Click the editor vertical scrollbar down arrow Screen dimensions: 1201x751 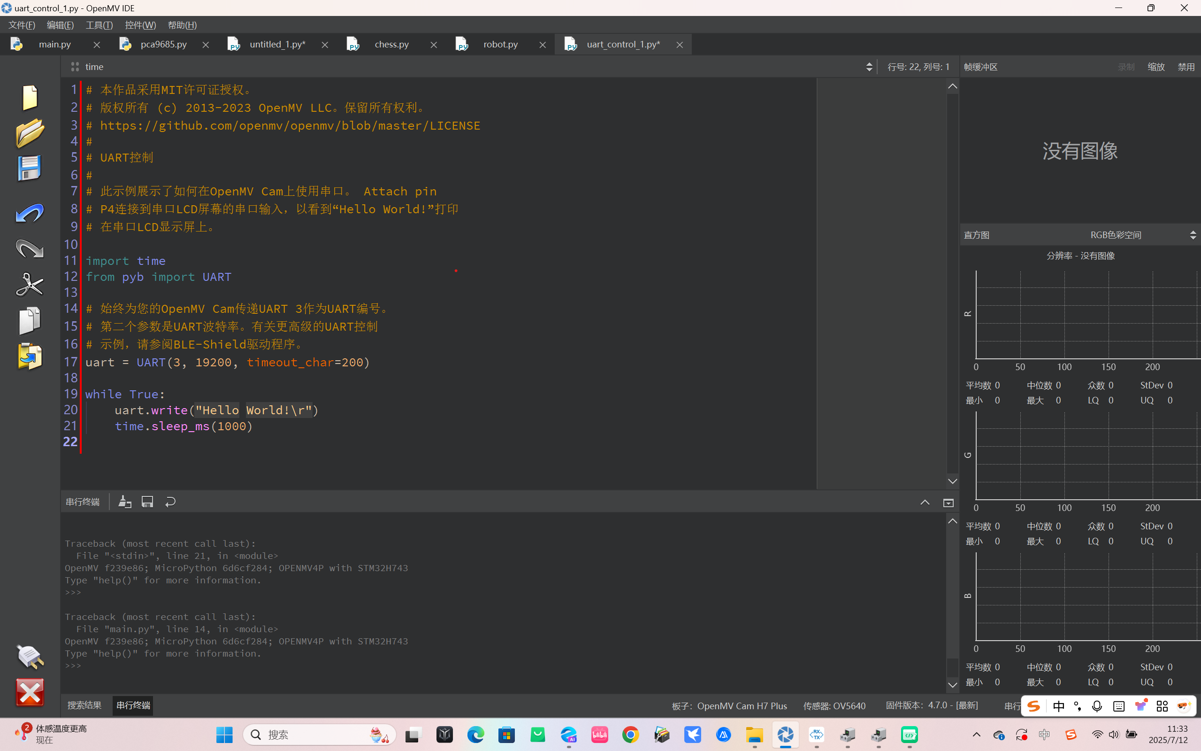pyautogui.click(x=952, y=481)
